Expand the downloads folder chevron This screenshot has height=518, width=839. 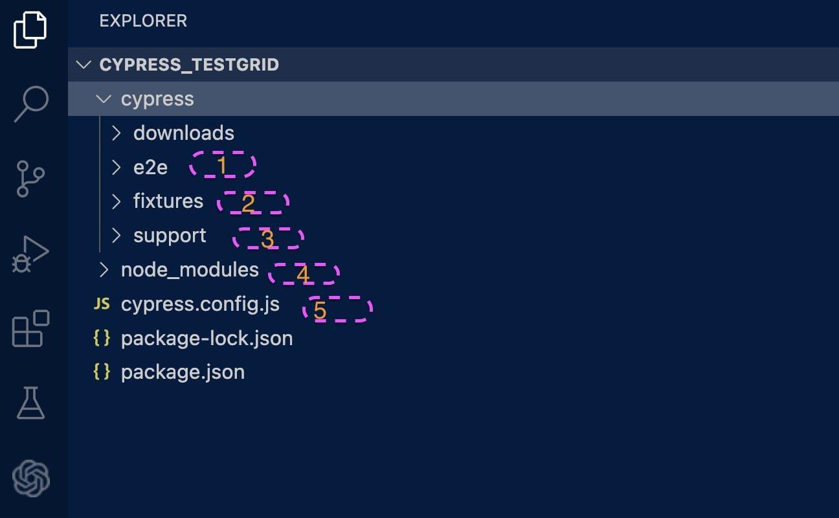pyautogui.click(x=116, y=133)
